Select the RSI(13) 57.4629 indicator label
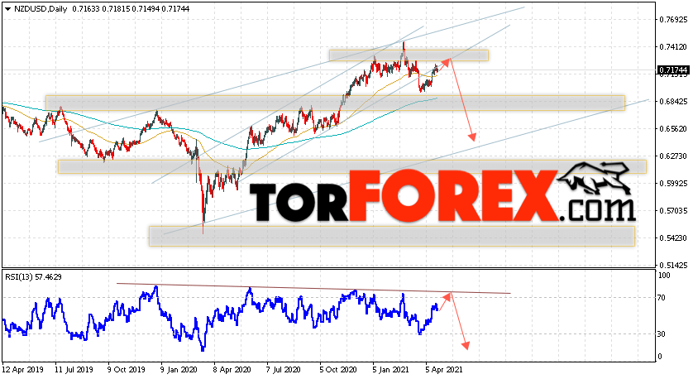The width and height of the screenshot is (693, 379). (x=33, y=277)
